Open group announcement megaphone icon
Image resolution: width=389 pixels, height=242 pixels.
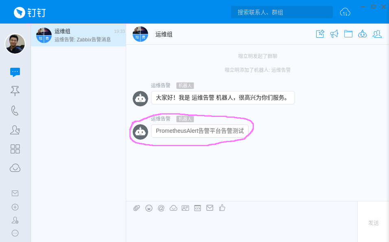click(334, 34)
